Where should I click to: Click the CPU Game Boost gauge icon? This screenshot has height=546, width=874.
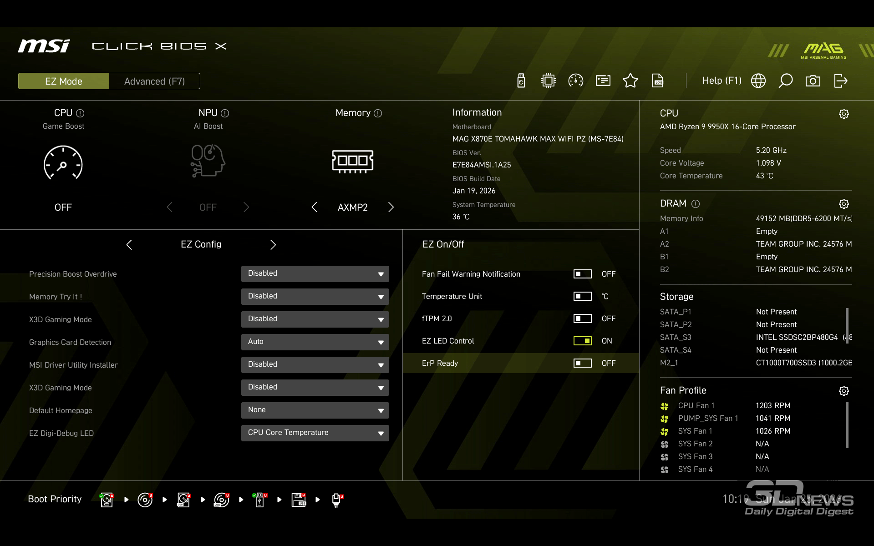coord(63,163)
